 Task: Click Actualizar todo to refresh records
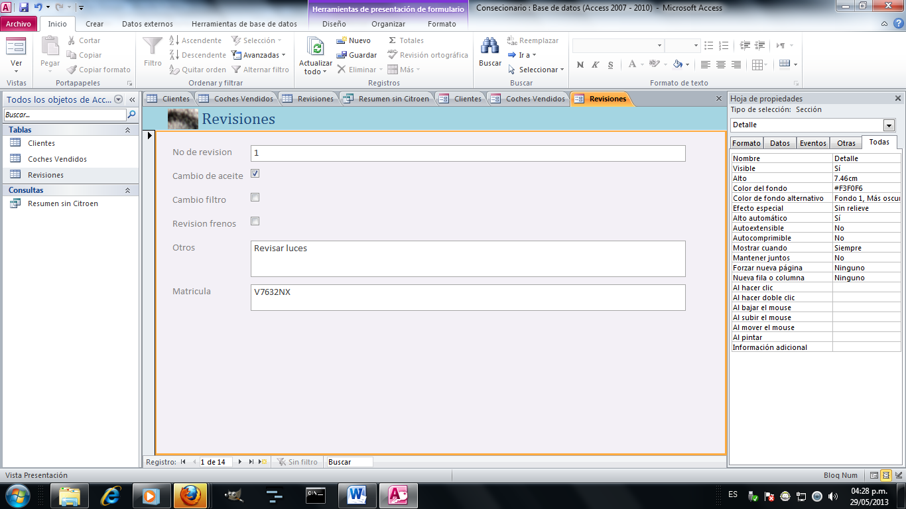point(314,54)
